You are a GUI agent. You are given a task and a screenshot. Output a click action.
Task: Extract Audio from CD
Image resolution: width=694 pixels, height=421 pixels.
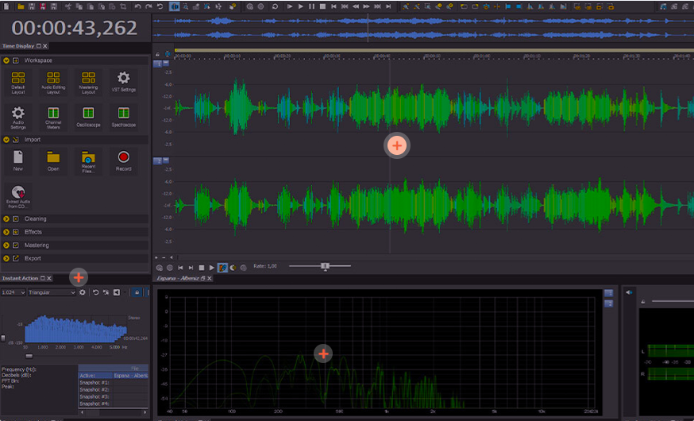[18, 196]
